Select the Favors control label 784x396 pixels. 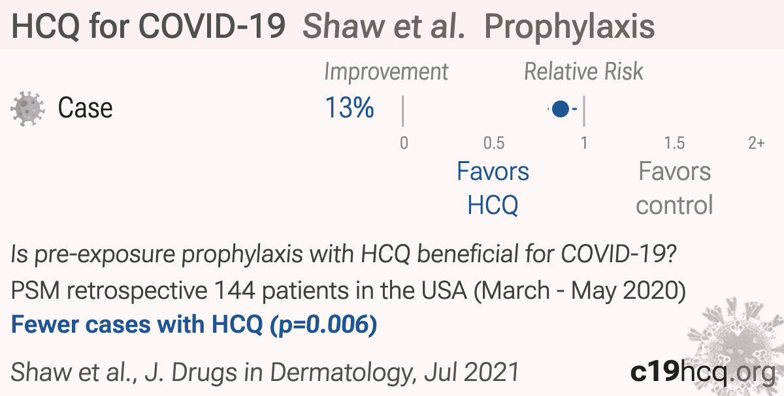(674, 189)
